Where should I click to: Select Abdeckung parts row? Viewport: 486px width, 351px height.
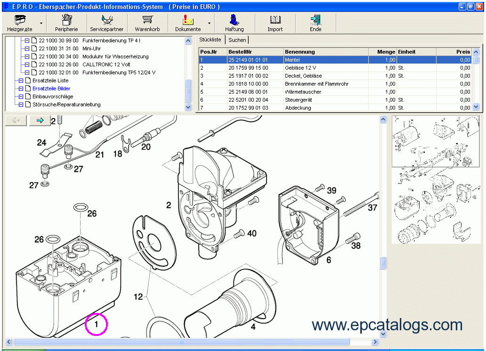335,108
